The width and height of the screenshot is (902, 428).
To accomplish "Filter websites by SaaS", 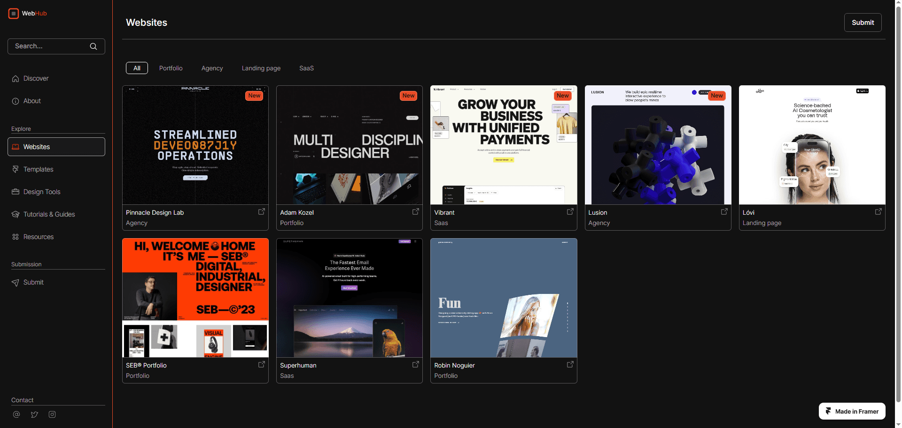I will click(307, 68).
